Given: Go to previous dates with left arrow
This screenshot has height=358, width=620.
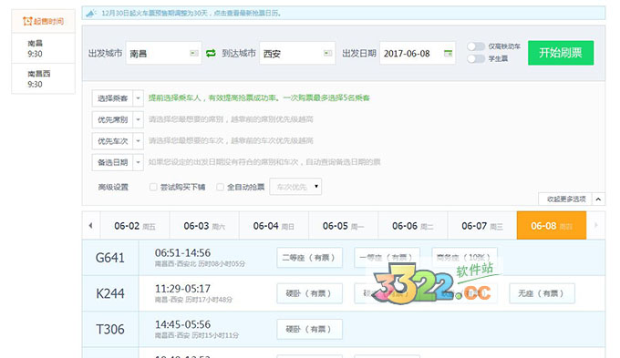Looking at the screenshot, I should click(91, 226).
